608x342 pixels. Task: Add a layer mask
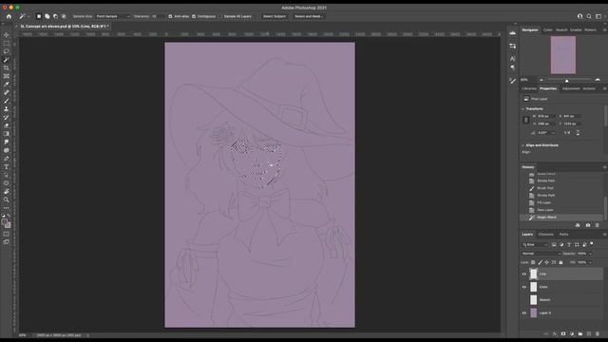563,333
